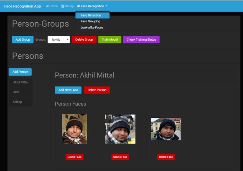The height and width of the screenshot is (171, 243).
Task: Select Face Detection menu entry
Action: 91,15
